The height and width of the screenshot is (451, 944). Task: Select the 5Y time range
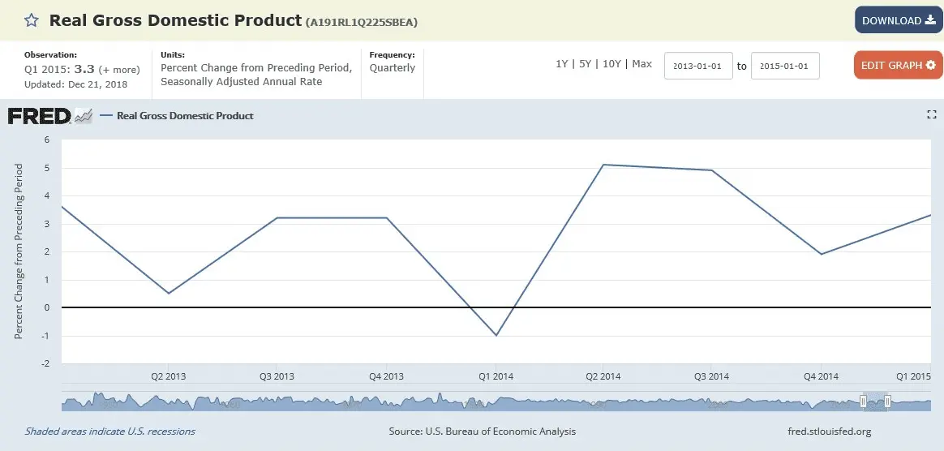click(584, 64)
